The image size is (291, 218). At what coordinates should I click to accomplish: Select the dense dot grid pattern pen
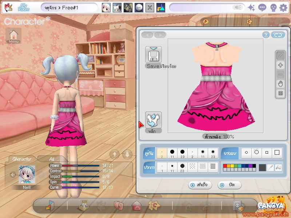(x=203, y=167)
